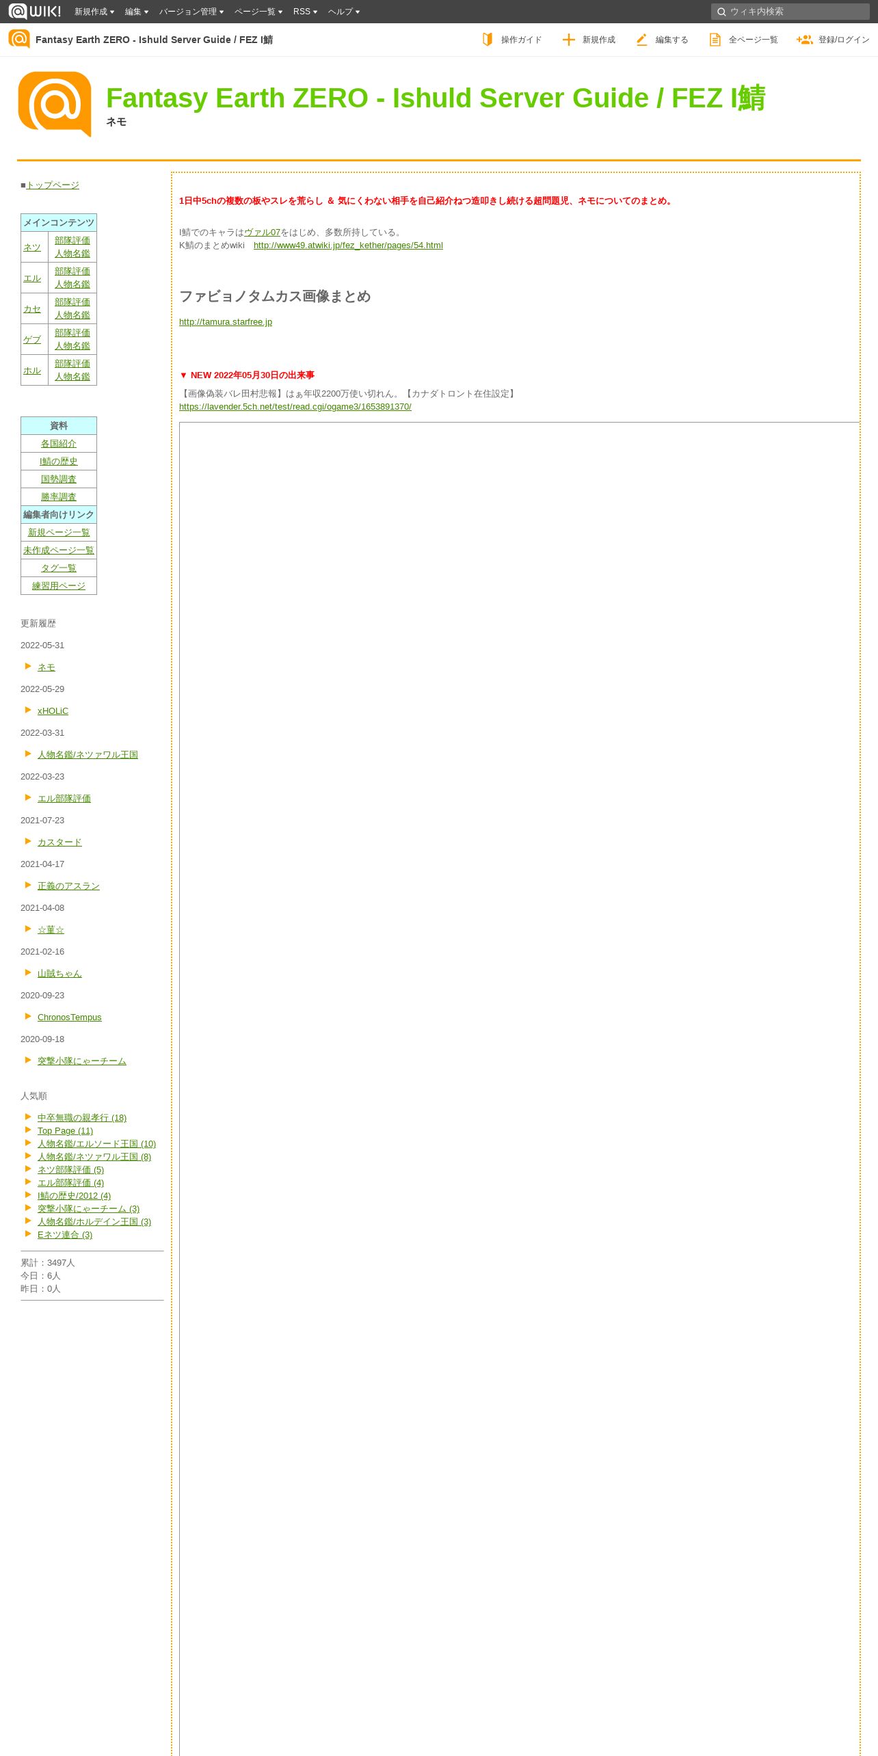Open the 山賊ちゃん link

point(59,973)
